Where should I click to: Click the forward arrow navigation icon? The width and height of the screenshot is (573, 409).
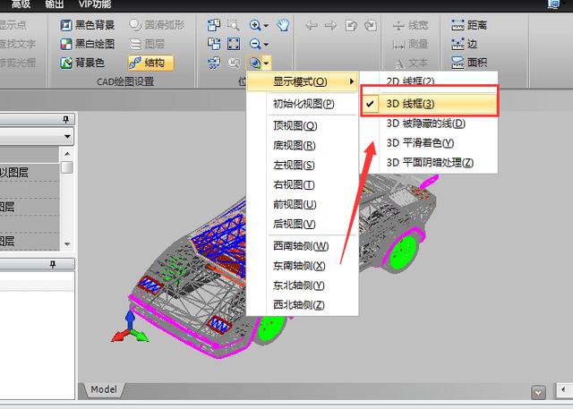[330, 26]
